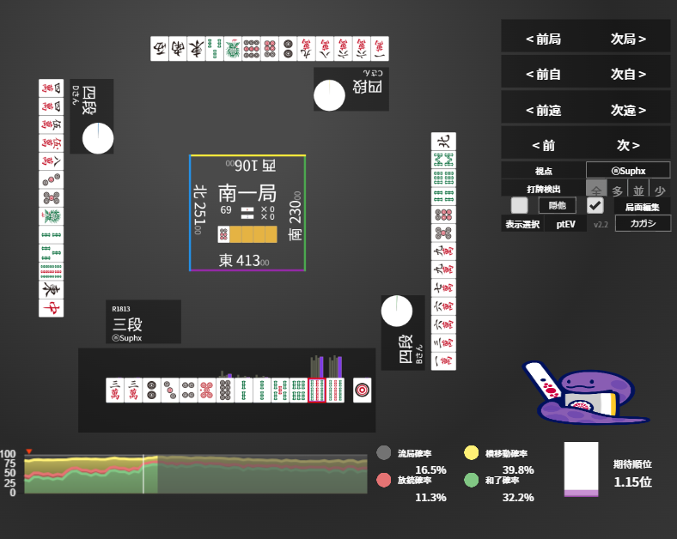Pick the red 5-pin tile in Suphx's hand
677x539 pixels.
point(207,391)
